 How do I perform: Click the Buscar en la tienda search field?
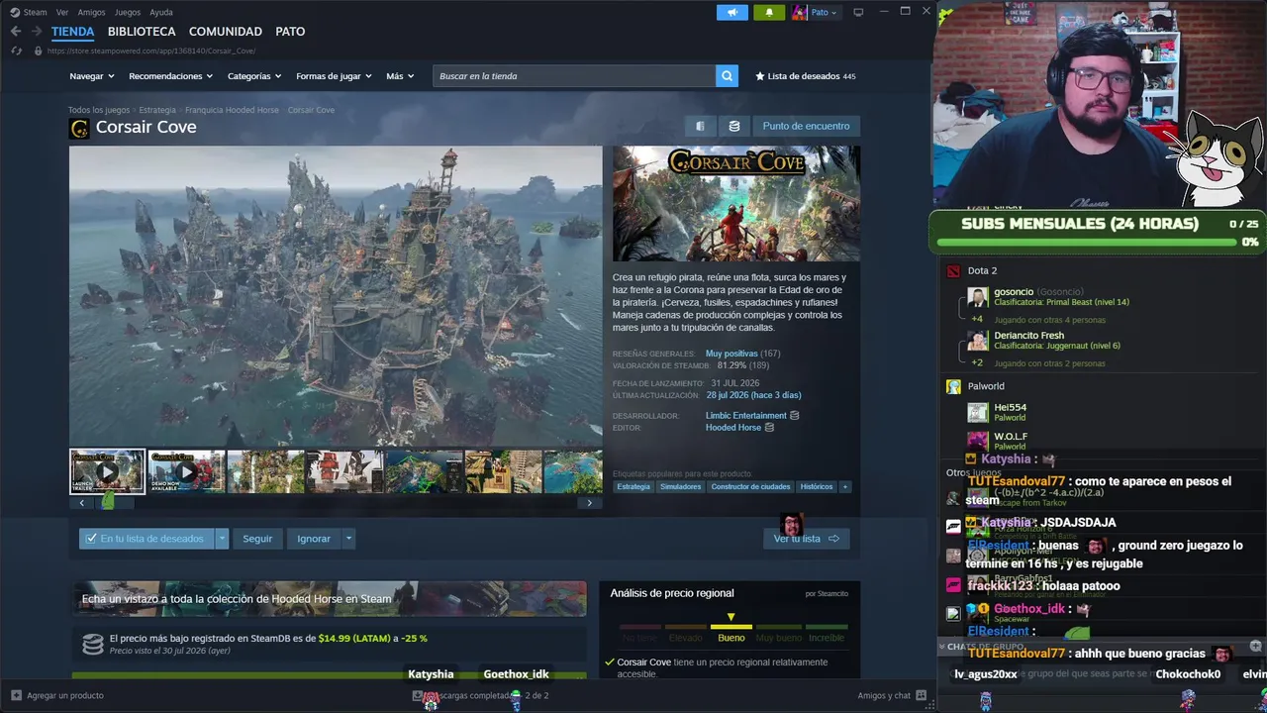point(574,76)
